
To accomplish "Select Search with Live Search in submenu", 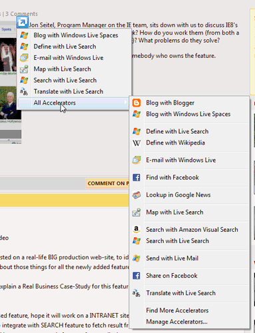I will click(189, 241).
